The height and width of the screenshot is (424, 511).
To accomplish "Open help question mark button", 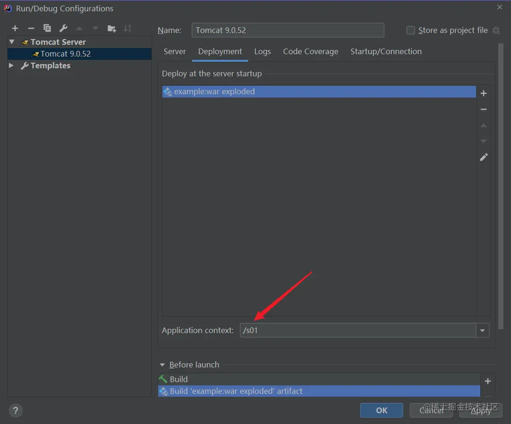I will click(x=16, y=411).
